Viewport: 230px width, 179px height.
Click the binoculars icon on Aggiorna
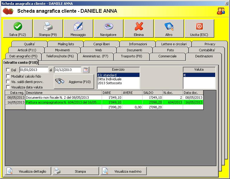(x=60, y=81)
